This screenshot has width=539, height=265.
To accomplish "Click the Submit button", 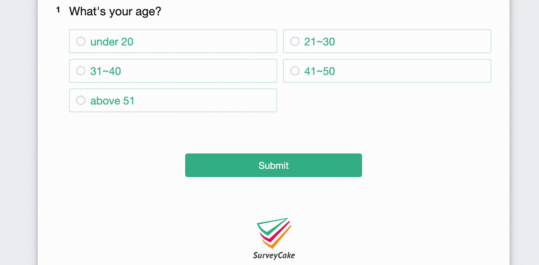I will (x=273, y=165).
